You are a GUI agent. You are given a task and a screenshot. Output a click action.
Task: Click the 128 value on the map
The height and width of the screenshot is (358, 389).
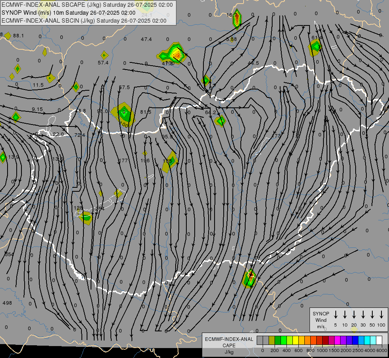pos(78,208)
